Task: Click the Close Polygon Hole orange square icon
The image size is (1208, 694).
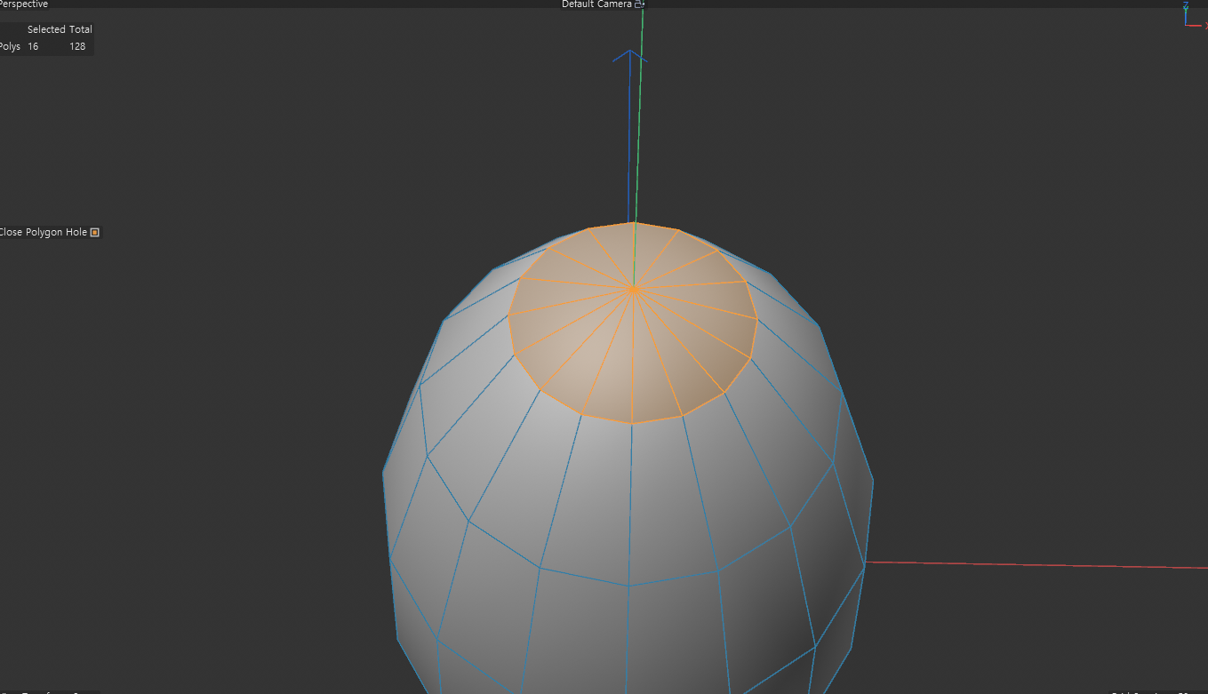Action: [x=95, y=233]
